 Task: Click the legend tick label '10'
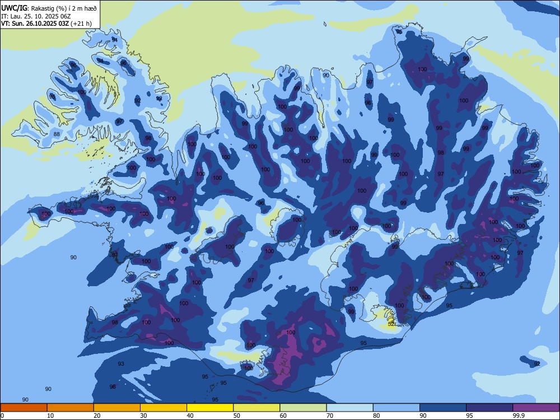50,416
